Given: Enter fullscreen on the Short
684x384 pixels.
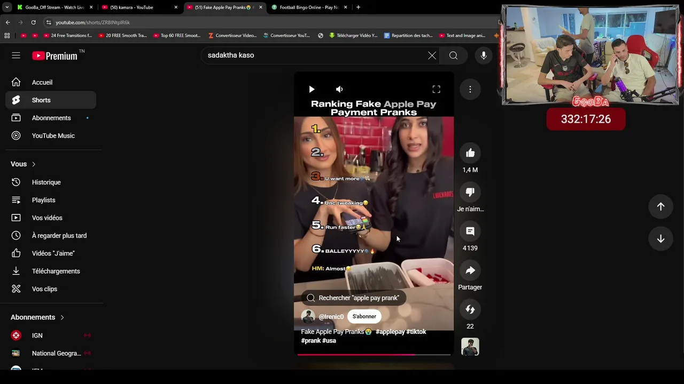Looking at the screenshot, I should [436, 89].
